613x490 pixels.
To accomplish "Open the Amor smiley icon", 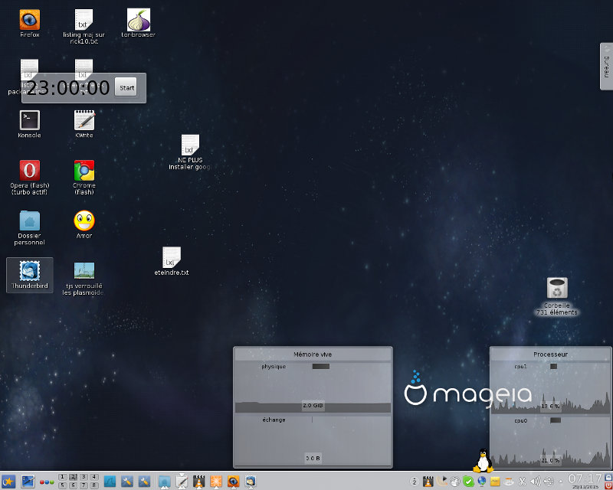I will coord(84,220).
